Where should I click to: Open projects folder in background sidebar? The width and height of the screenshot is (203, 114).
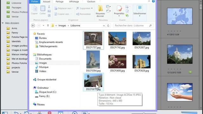(x=13, y=67)
